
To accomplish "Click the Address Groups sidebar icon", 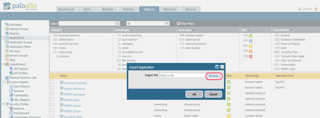I will [7, 29].
